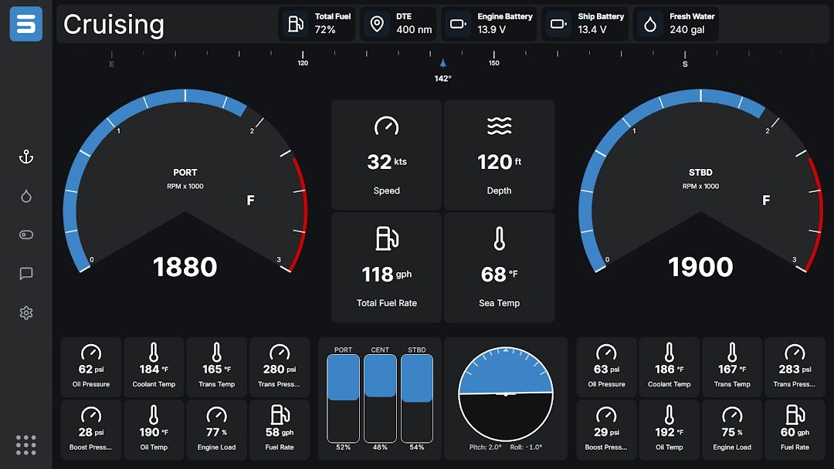834x469 pixels.
Task: Click the port 58 gph Fuel Rate pump icon
Action: click(x=280, y=415)
